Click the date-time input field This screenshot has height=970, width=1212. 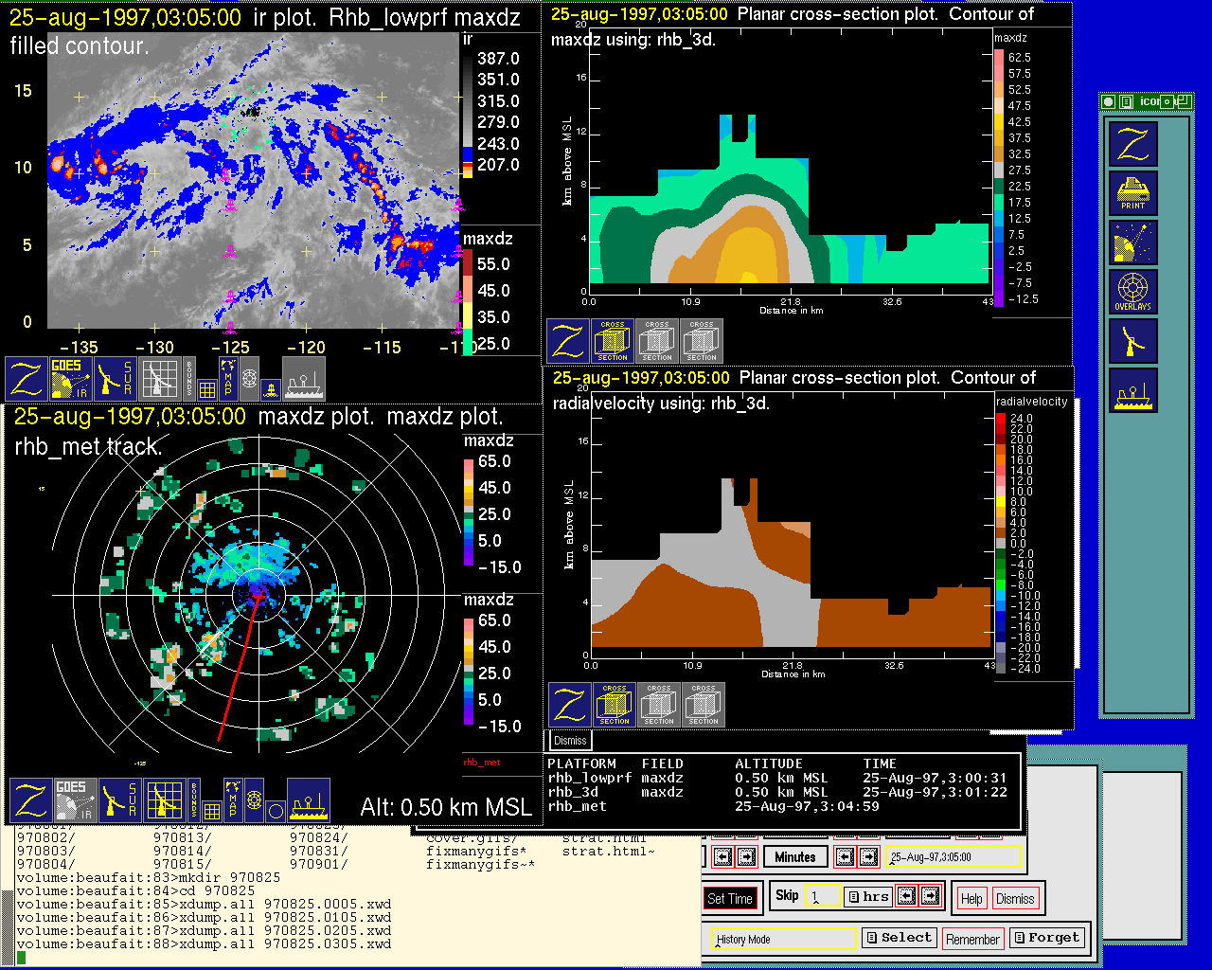954,857
